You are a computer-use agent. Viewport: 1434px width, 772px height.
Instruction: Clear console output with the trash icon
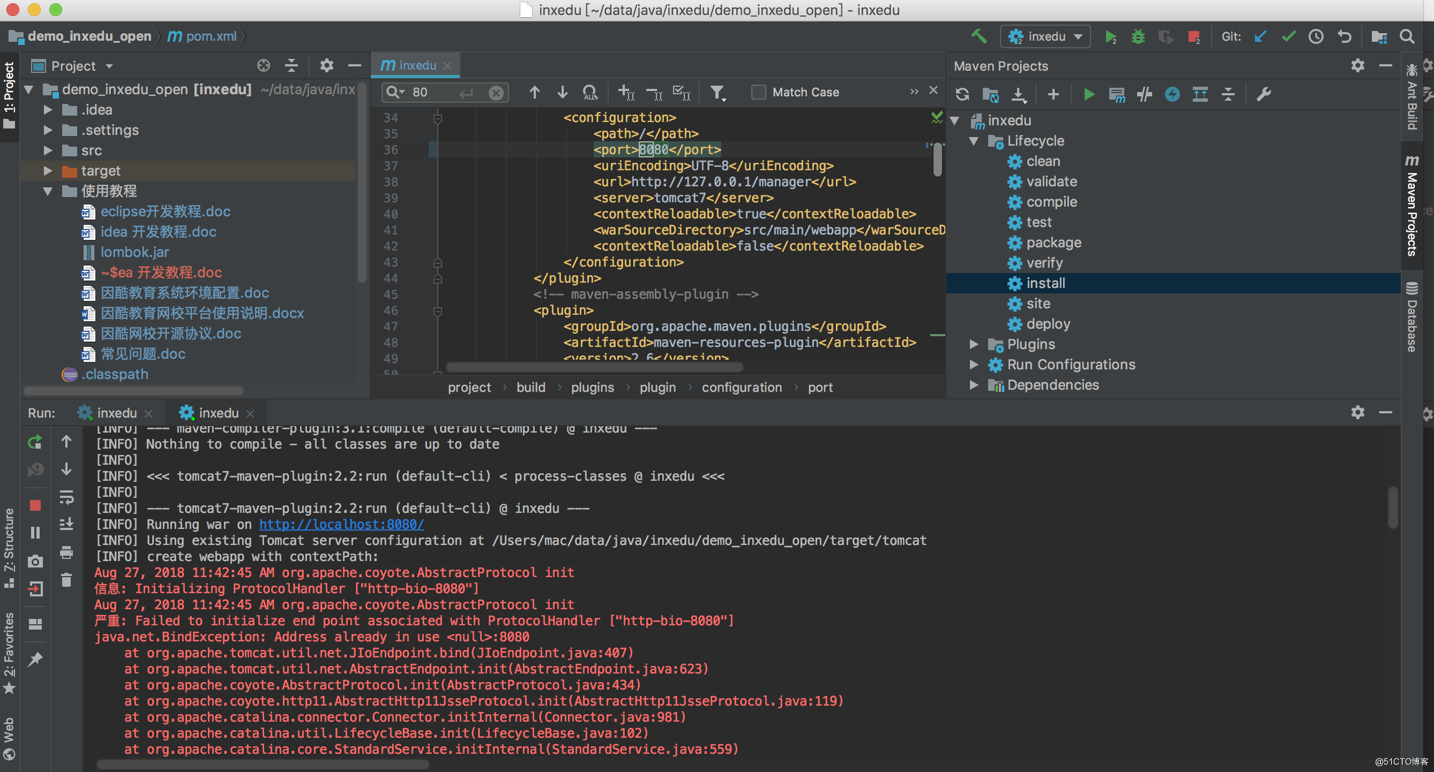66,580
